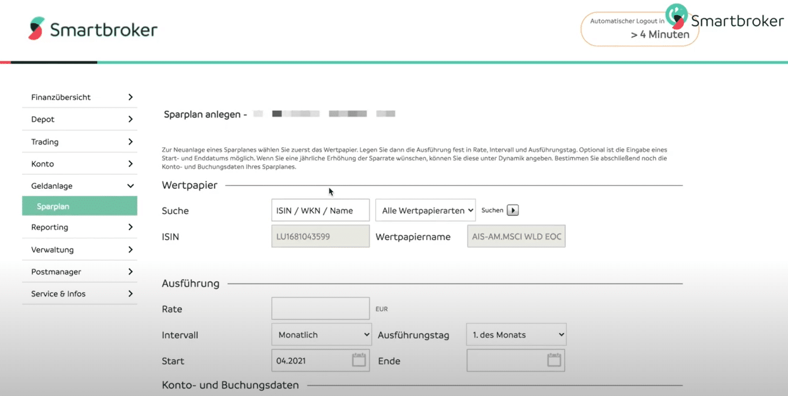Click the ISIN / WKN / Name search field

320,210
